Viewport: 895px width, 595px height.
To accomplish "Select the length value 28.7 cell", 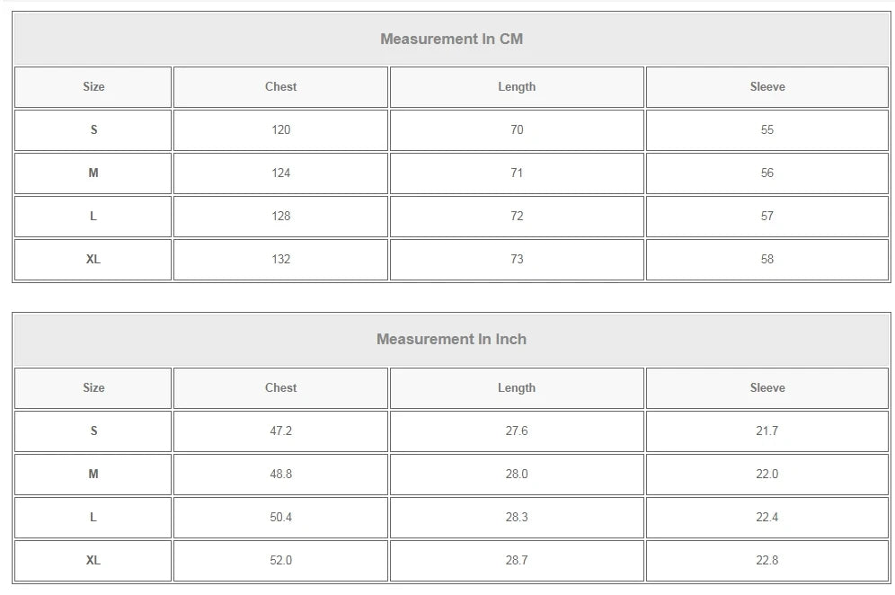I will [516, 561].
